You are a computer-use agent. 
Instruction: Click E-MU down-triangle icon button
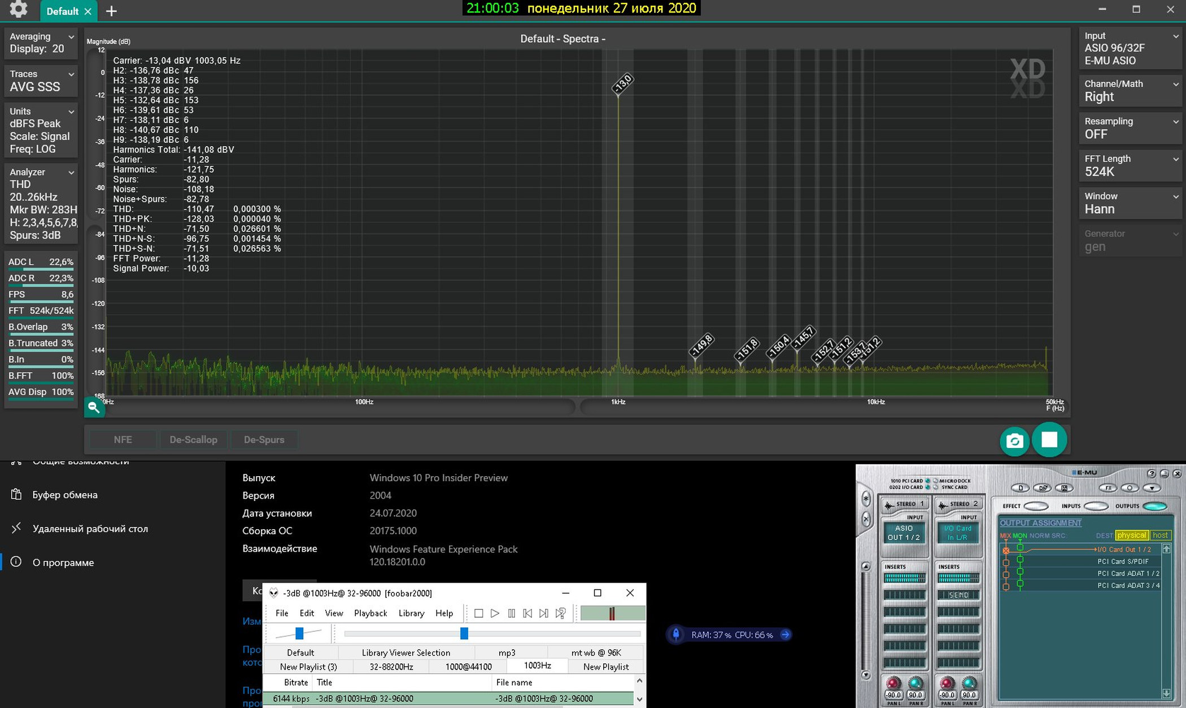pyautogui.click(x=1152, y=488)
